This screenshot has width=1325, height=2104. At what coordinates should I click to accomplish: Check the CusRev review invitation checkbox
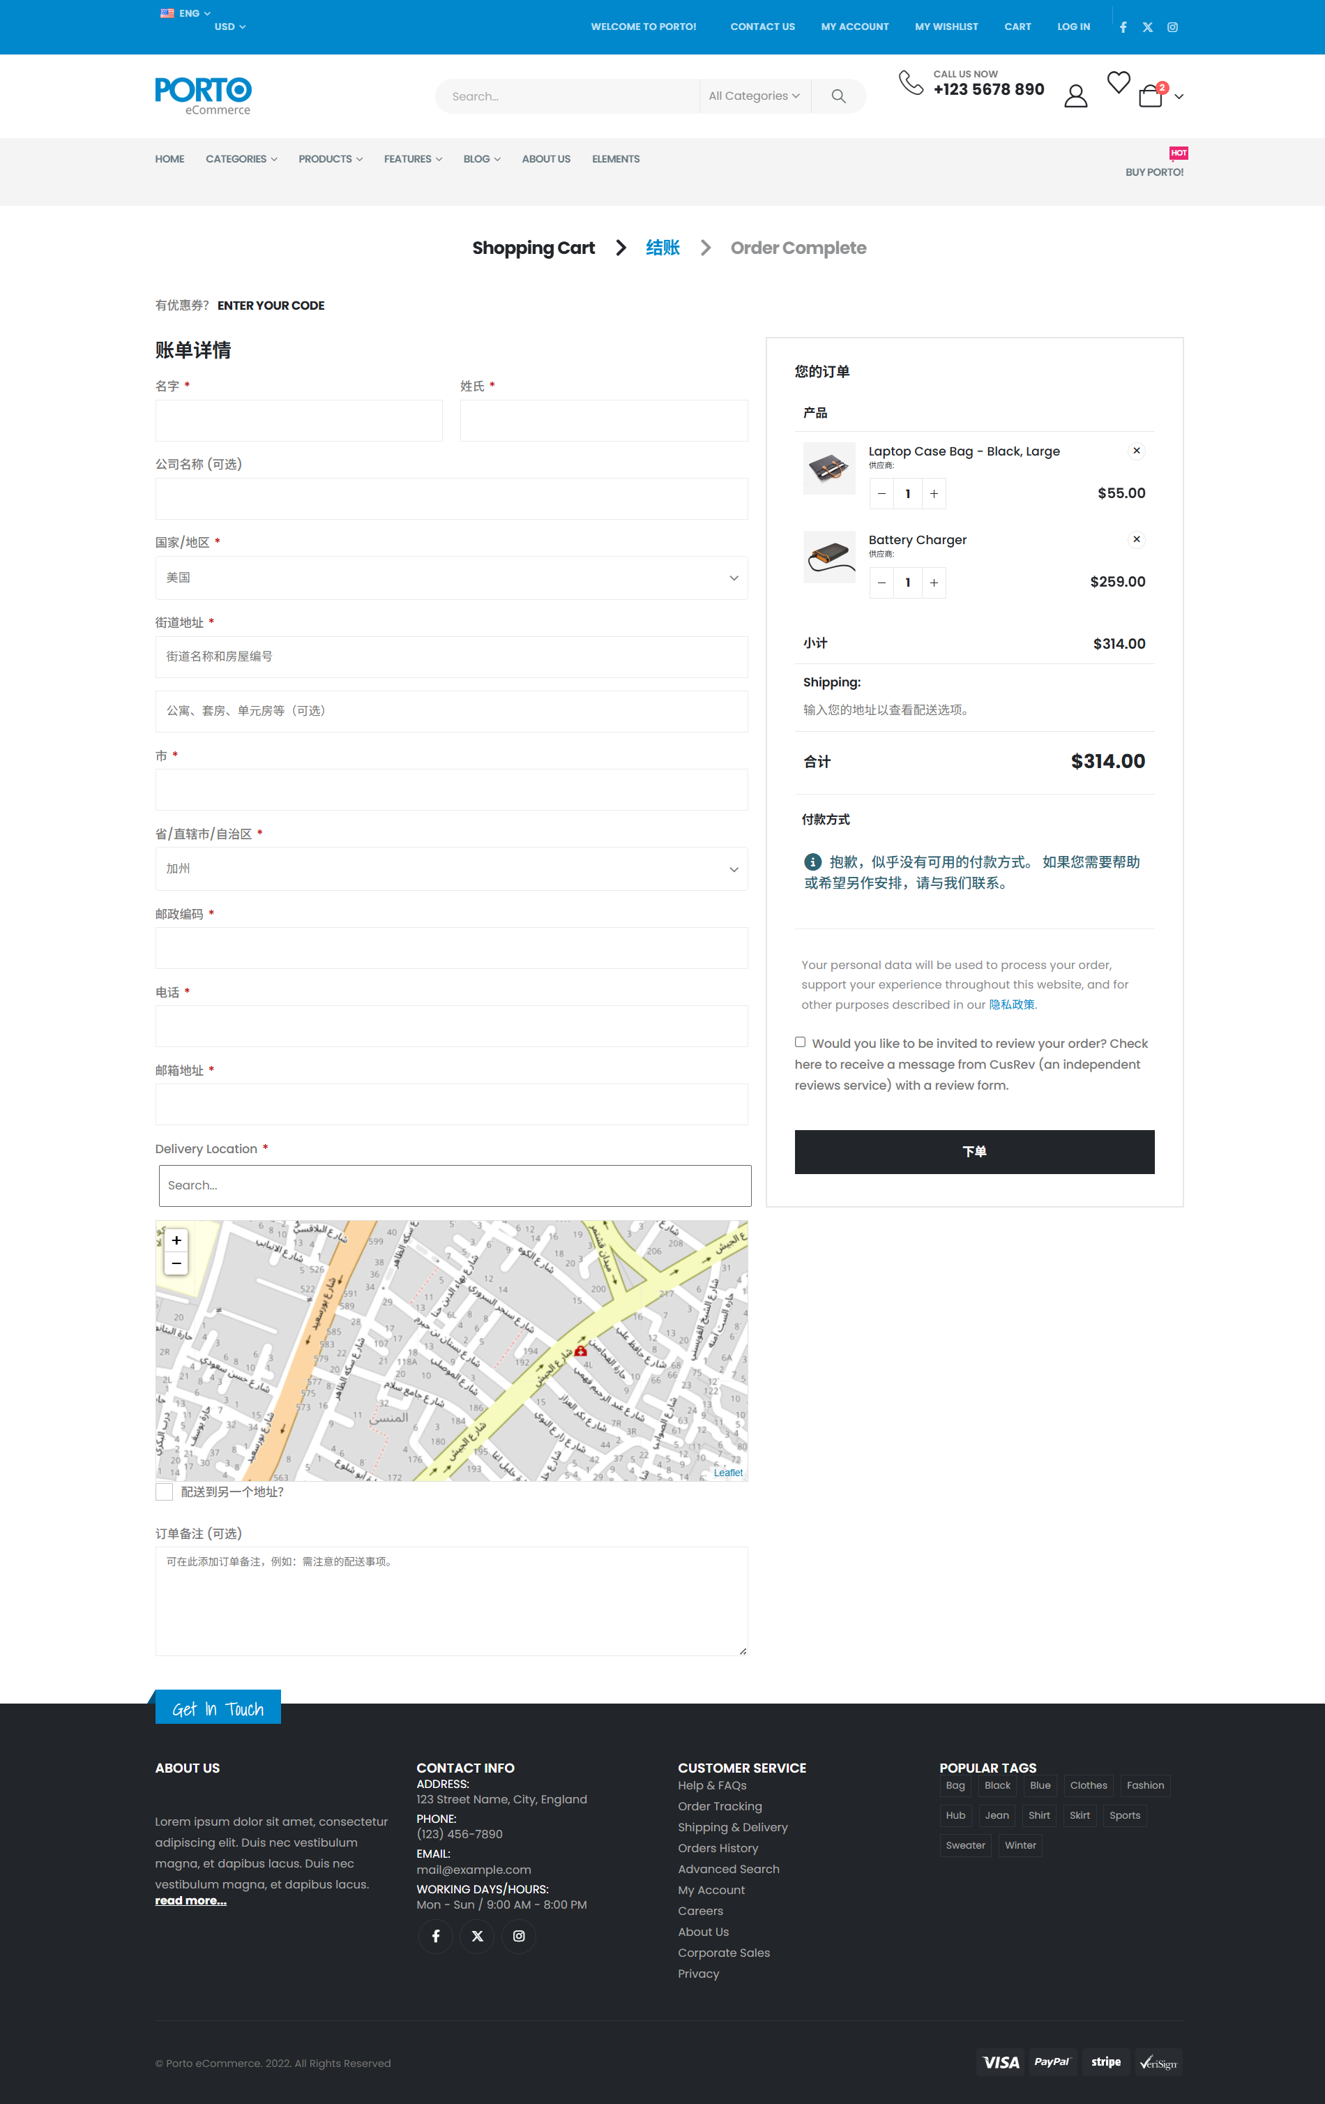pyautogui.click(x=800, y=1042)
